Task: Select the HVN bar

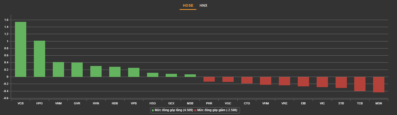Action: coord(96,71)
